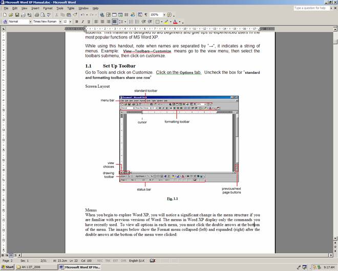Switch to AN 1 IIT_2006 taskbar window

click(36, 267)
